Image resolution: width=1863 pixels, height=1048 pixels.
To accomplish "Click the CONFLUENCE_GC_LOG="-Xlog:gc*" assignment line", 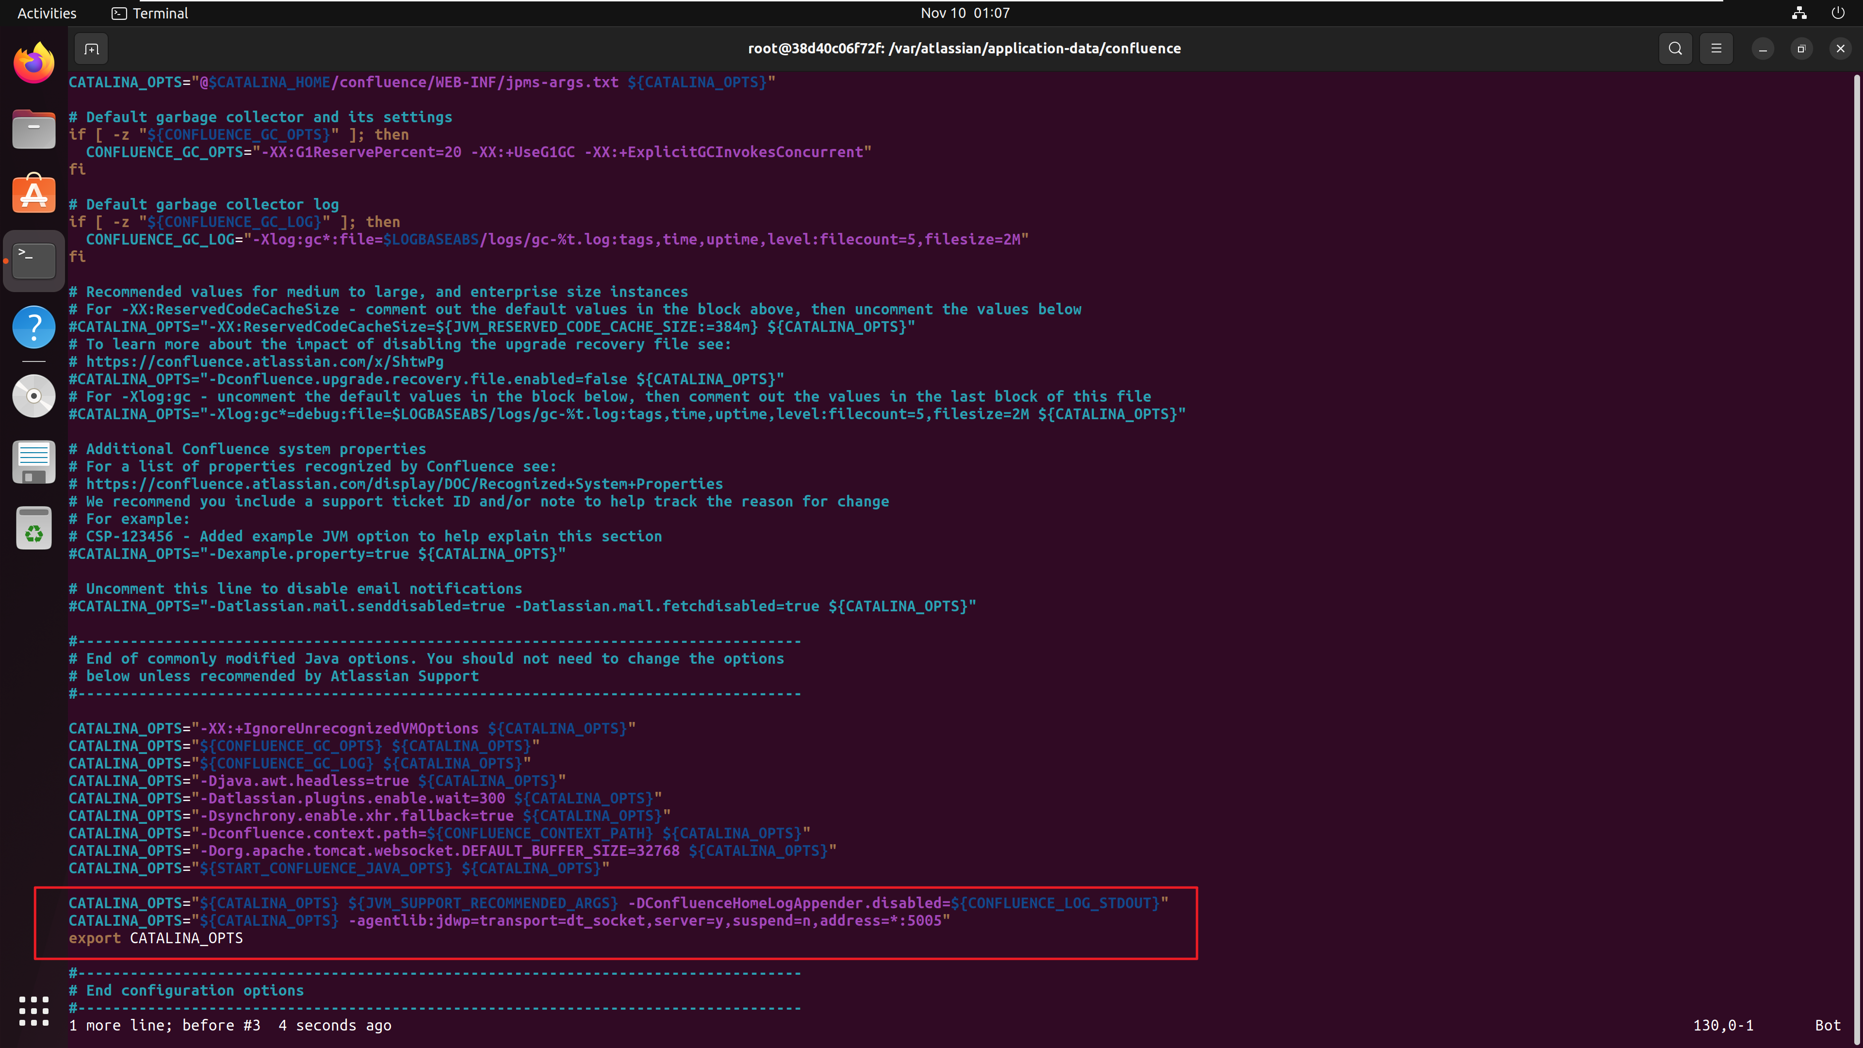I will (557, 239).
